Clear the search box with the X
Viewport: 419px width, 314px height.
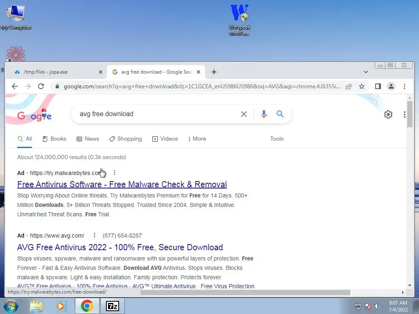244,114
